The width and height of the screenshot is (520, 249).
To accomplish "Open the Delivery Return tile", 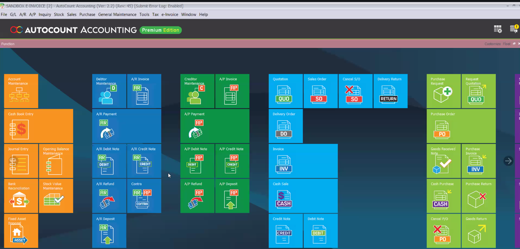I will click(x=391, y=91).
